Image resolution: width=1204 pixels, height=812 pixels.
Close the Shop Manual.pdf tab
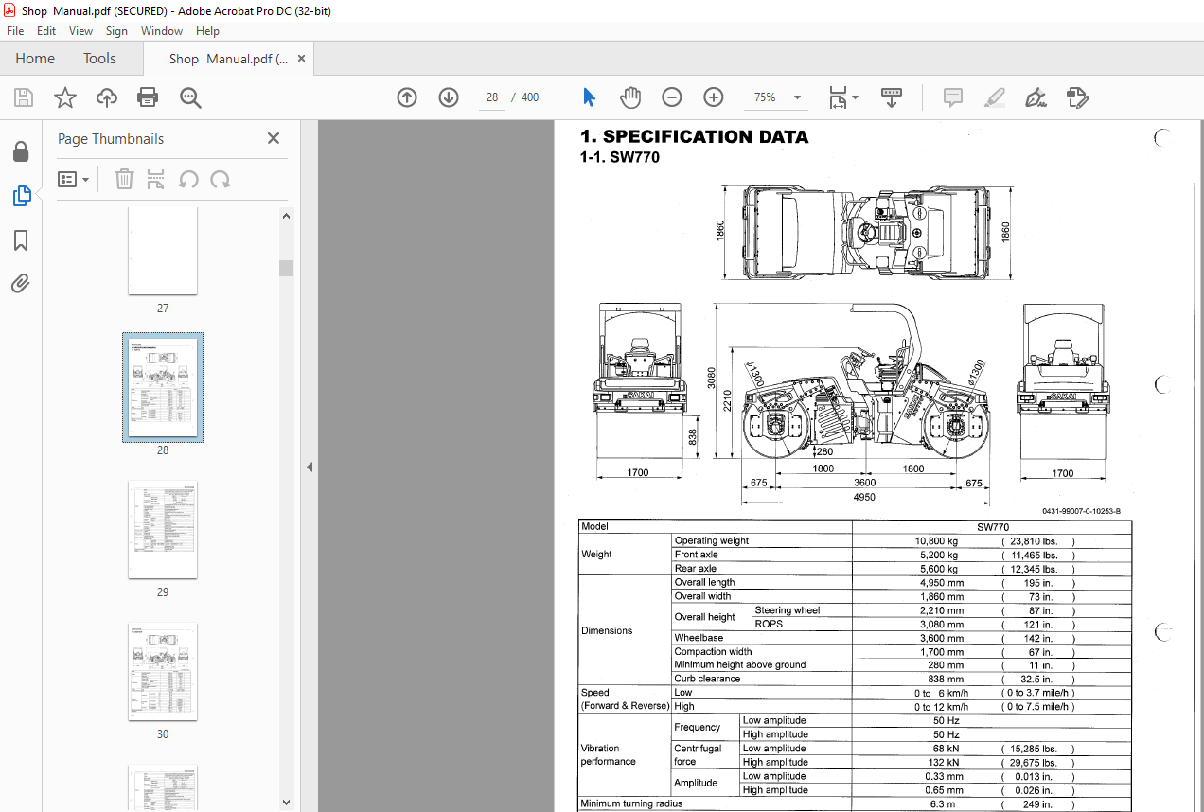tap(302, 59)
